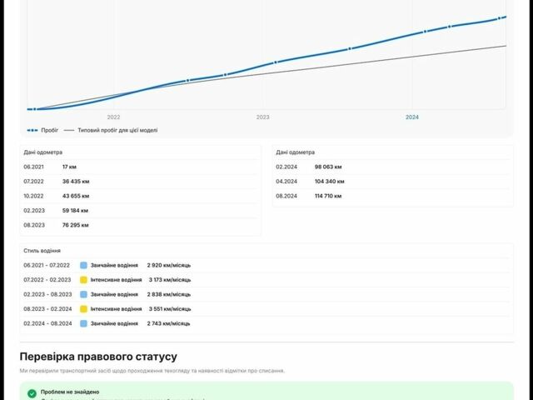Click the Типовий пробіг для цієї моделі legend line
Screen dimensions: 533x400
(x=69, y=130)
